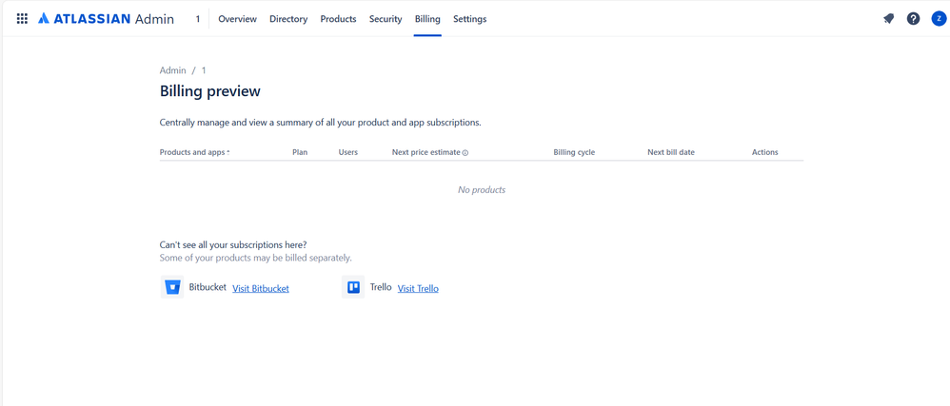Image resolution: width=950 pixels, height=406 pixels.
Task: Sort by Products and apps column
Action: pyautogui.click(x=194, y=152)
